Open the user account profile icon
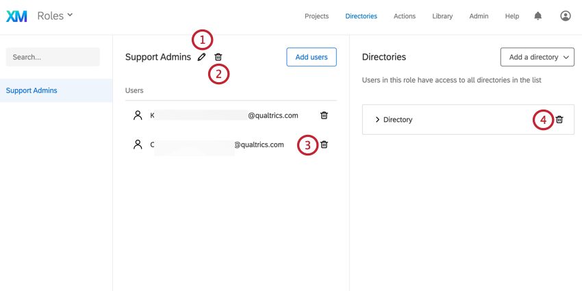The height and width of the screenshot is (291, 582). pyautogui.click(x=566, y=16)
